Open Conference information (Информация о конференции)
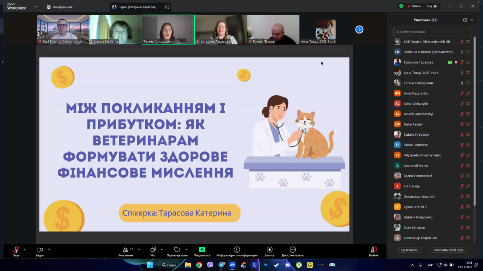 [x=237, y=250]
